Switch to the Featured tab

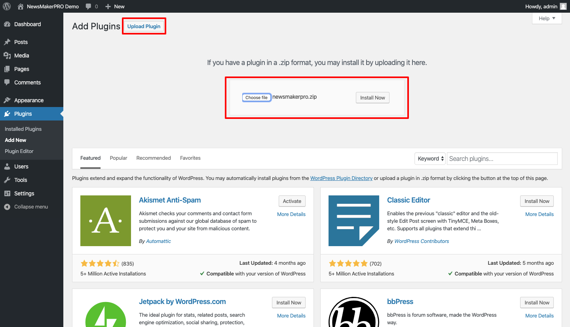tap(91, 158)
